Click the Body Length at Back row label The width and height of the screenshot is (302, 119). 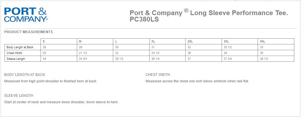(20, 47)
